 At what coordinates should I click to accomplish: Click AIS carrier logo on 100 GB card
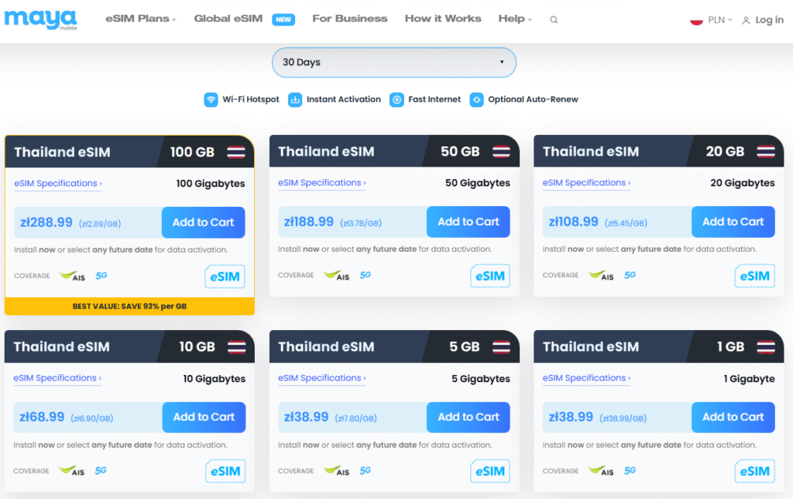pos(72,276)
